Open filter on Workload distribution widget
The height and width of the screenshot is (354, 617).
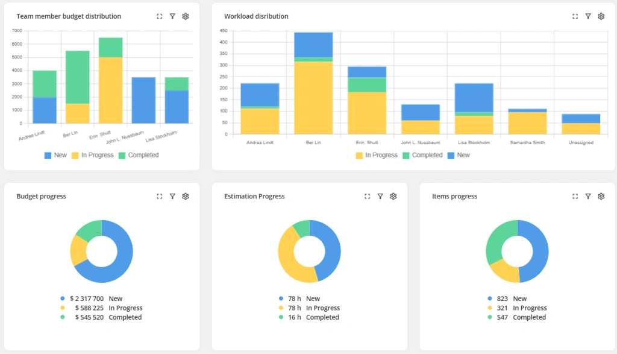(x=587, y=16)
